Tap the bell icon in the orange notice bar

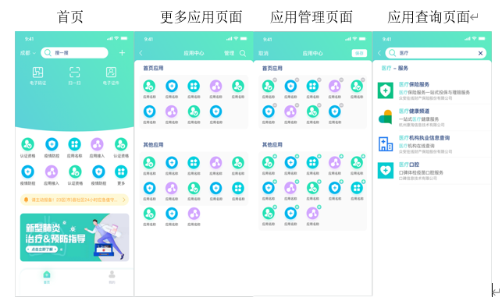pos(27,200)
